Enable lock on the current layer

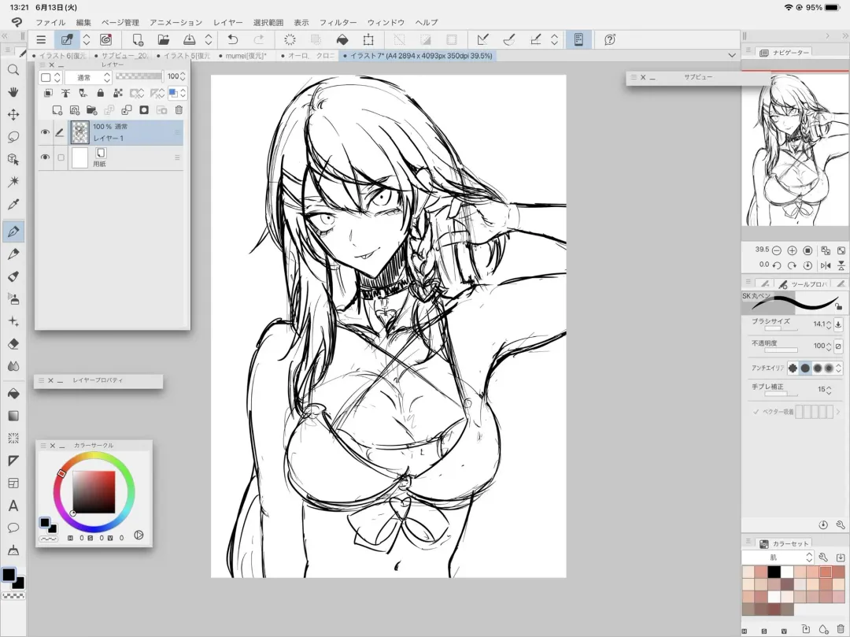pyautogui.click(x=100, y=94)
